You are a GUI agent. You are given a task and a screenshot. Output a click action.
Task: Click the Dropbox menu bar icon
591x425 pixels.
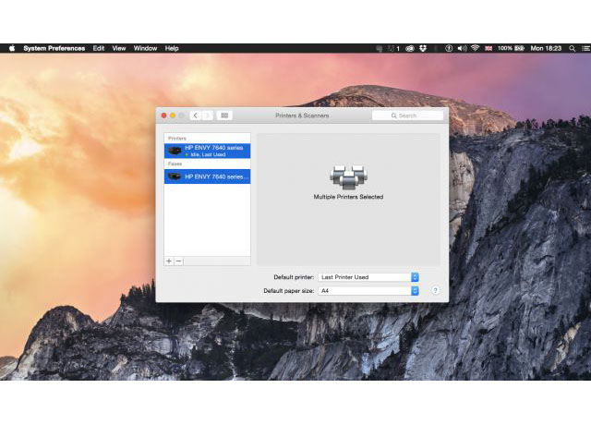pos(423,48)
